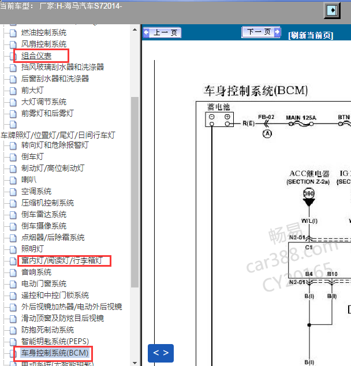Open 倒车摄像系统 entry
The height and width of the screenshot is (366, 351).
tap(44, 226)
